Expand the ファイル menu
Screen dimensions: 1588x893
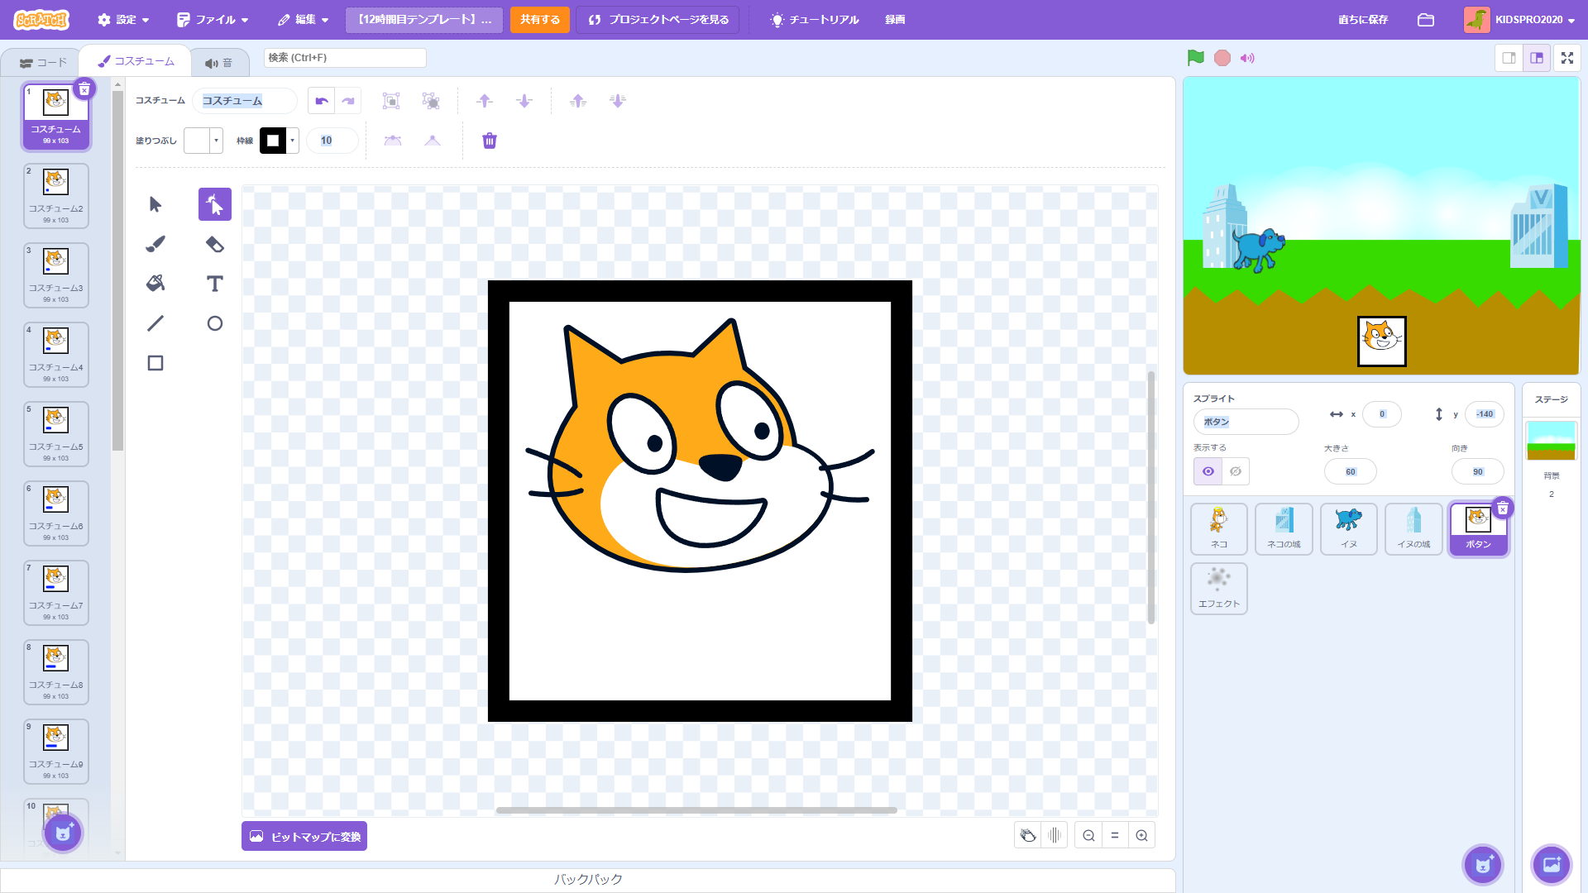(213, 20)
